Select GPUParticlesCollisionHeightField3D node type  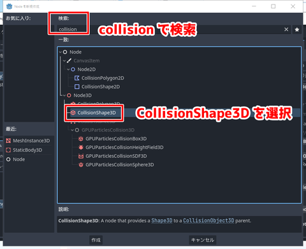click(x=124, y=147)
